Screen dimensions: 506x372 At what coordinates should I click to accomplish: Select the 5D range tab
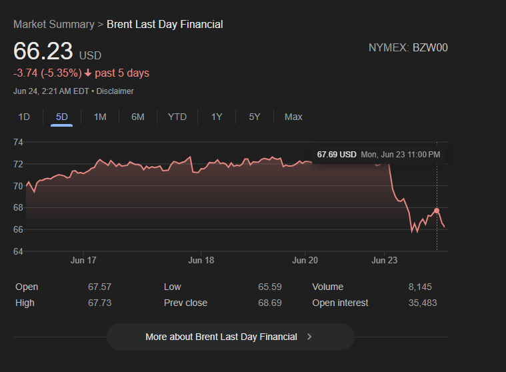click(61, 117)
